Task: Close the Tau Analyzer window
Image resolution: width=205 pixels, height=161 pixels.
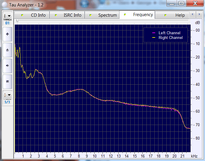Action: (194, 3)
